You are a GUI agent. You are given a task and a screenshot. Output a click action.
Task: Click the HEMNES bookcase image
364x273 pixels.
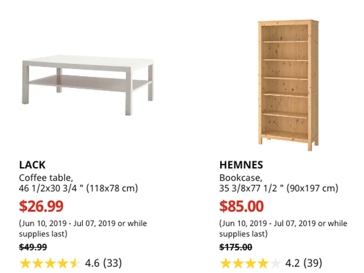[288, 85]
